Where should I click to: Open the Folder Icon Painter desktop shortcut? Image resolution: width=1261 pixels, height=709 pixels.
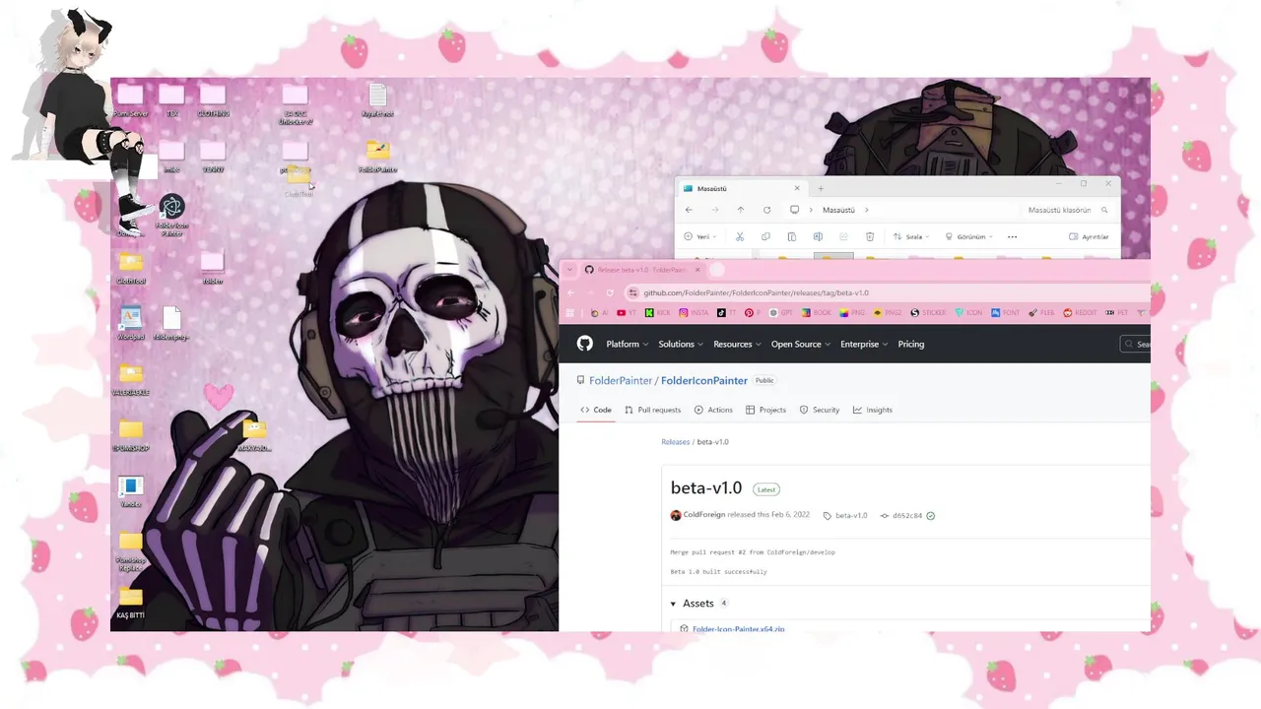[x=172, y=215]
